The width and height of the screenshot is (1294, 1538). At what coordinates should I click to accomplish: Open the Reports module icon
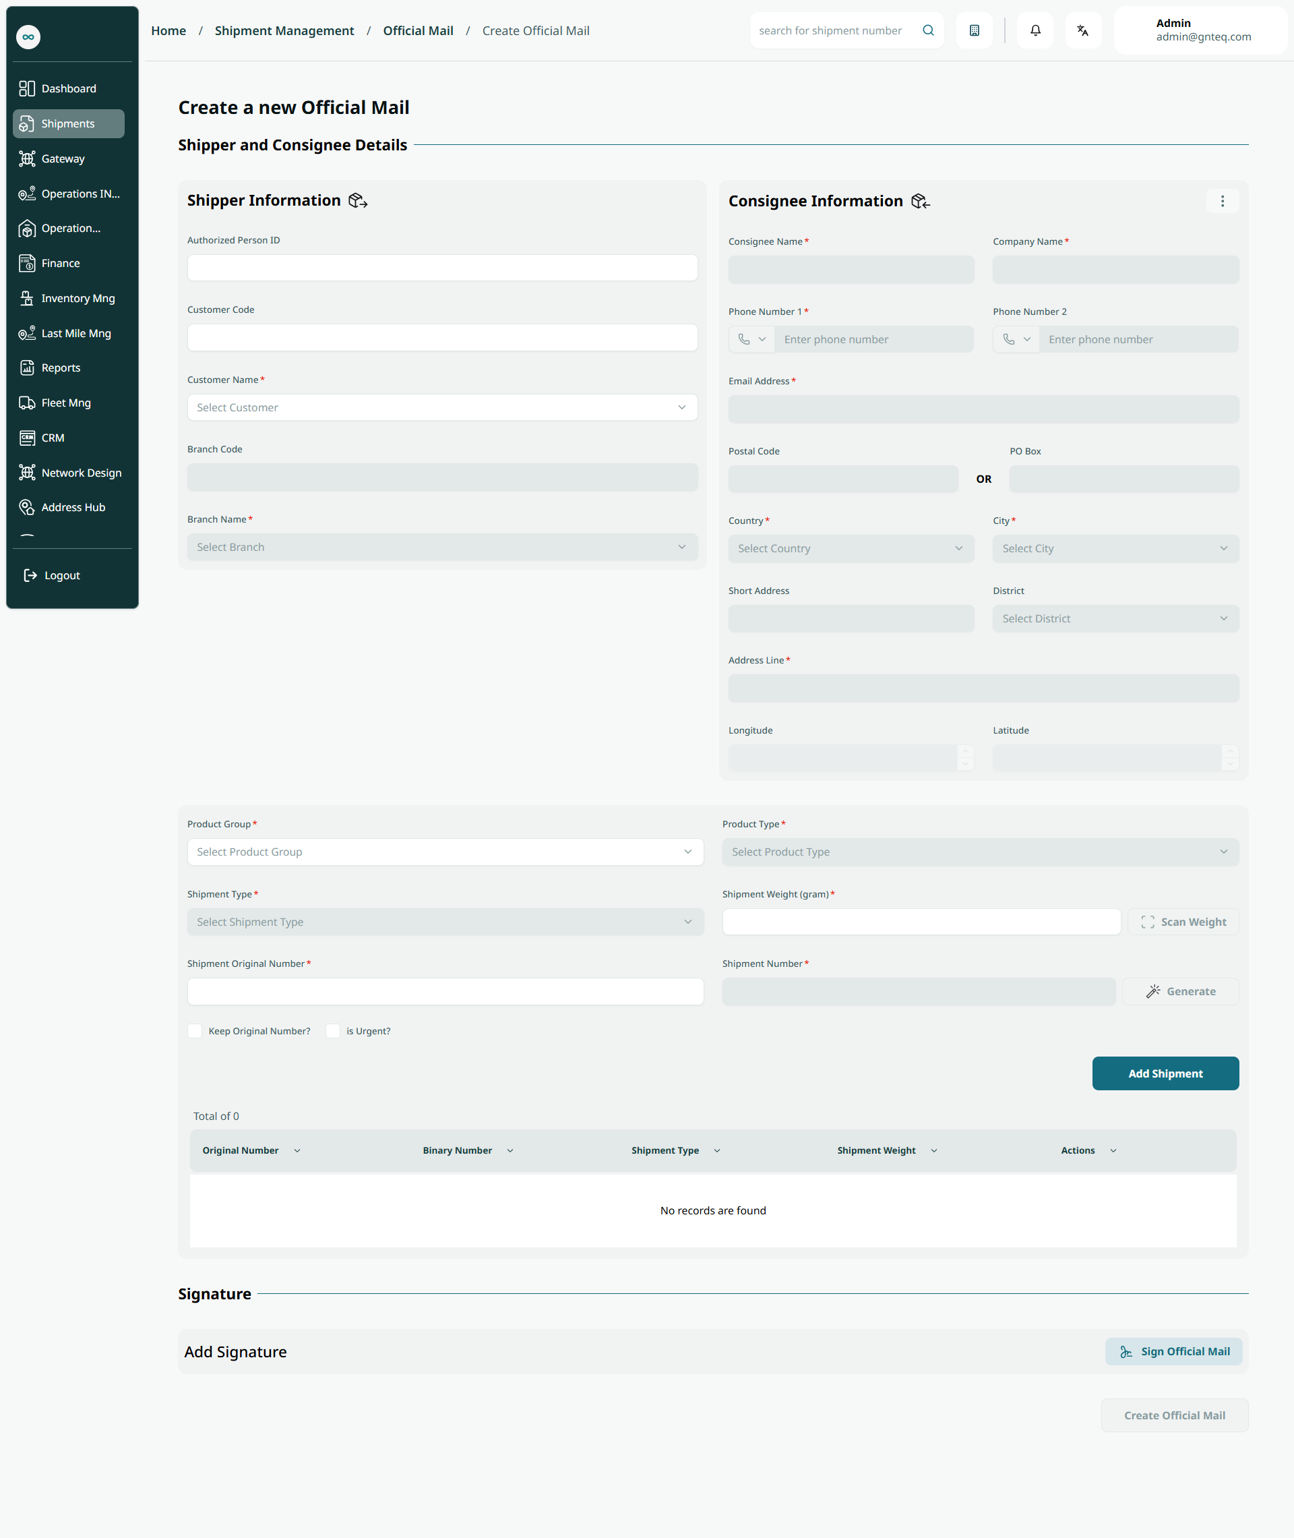click(26, 367)
